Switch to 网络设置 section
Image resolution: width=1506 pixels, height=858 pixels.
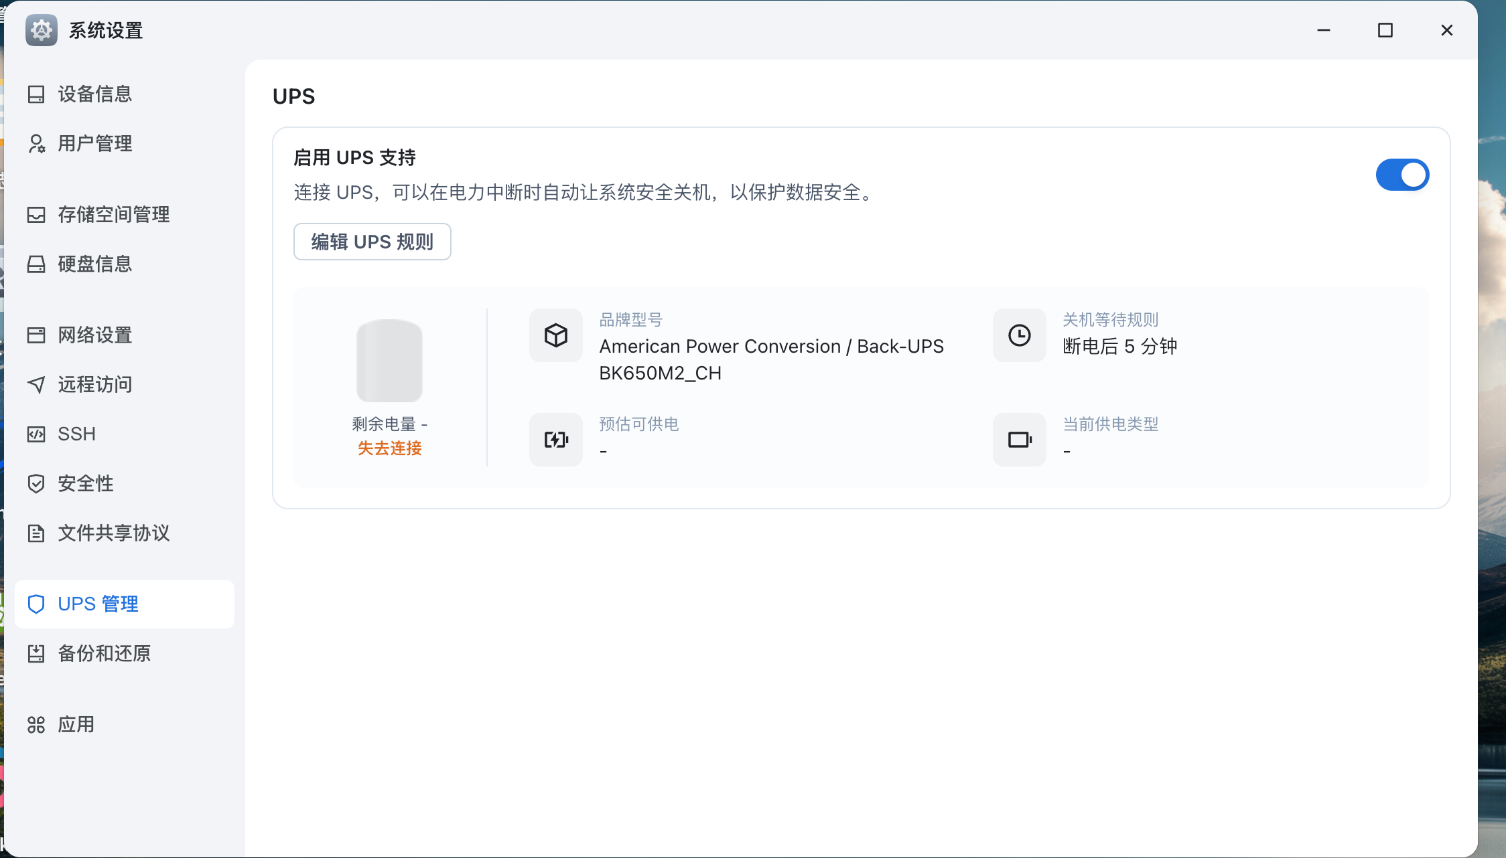[125, 335]
